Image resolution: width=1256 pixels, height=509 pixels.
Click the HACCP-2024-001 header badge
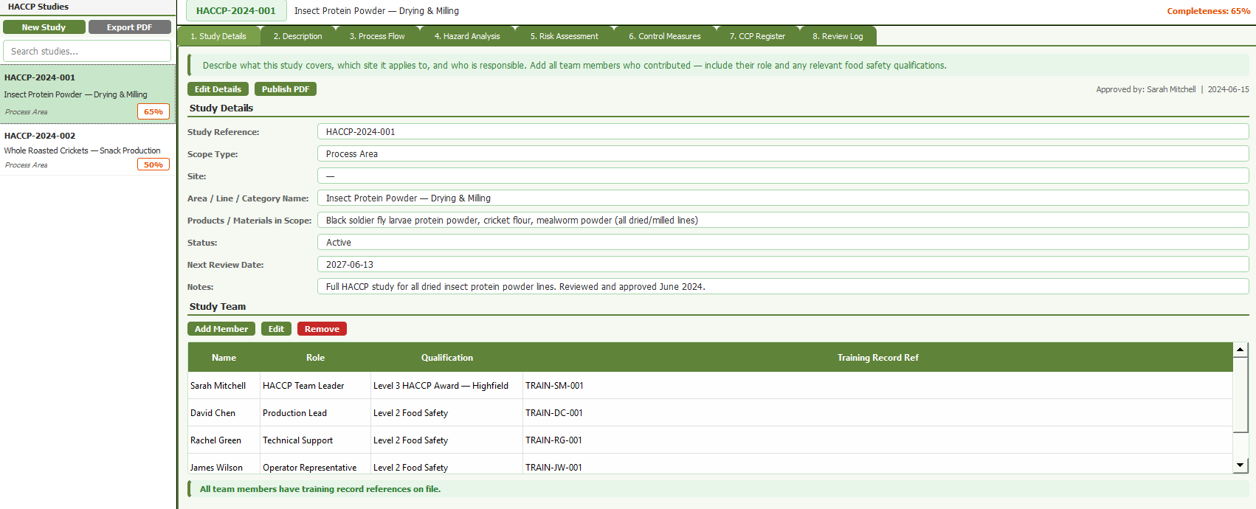pos(236,10)
